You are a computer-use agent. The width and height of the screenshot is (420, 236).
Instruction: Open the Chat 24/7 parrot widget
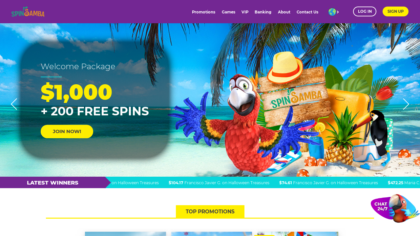tap(395, 208)
